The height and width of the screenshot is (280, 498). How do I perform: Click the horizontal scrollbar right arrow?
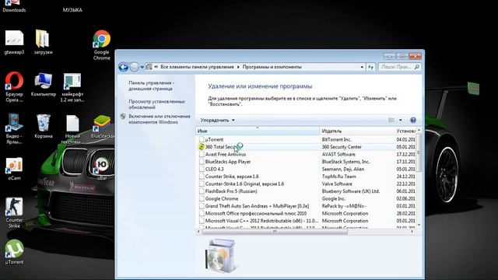click(x=412, y=232)
